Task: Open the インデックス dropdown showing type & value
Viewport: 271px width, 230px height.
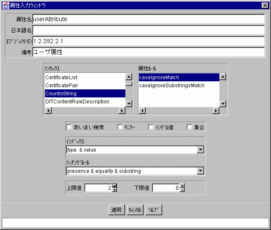Action: [200, 150]
